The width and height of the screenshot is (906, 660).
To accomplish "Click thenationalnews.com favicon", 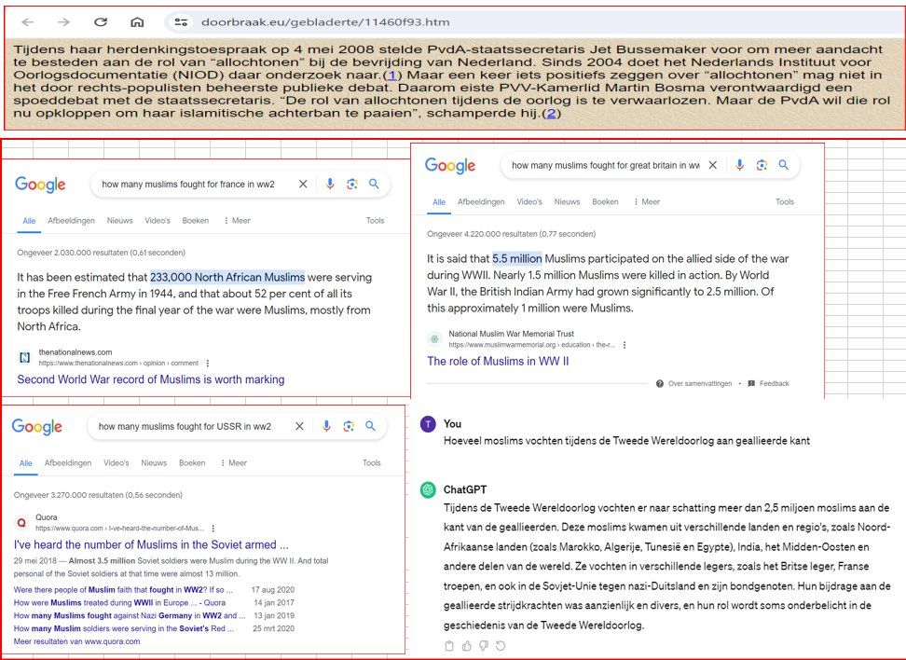I will coord(25,358).
